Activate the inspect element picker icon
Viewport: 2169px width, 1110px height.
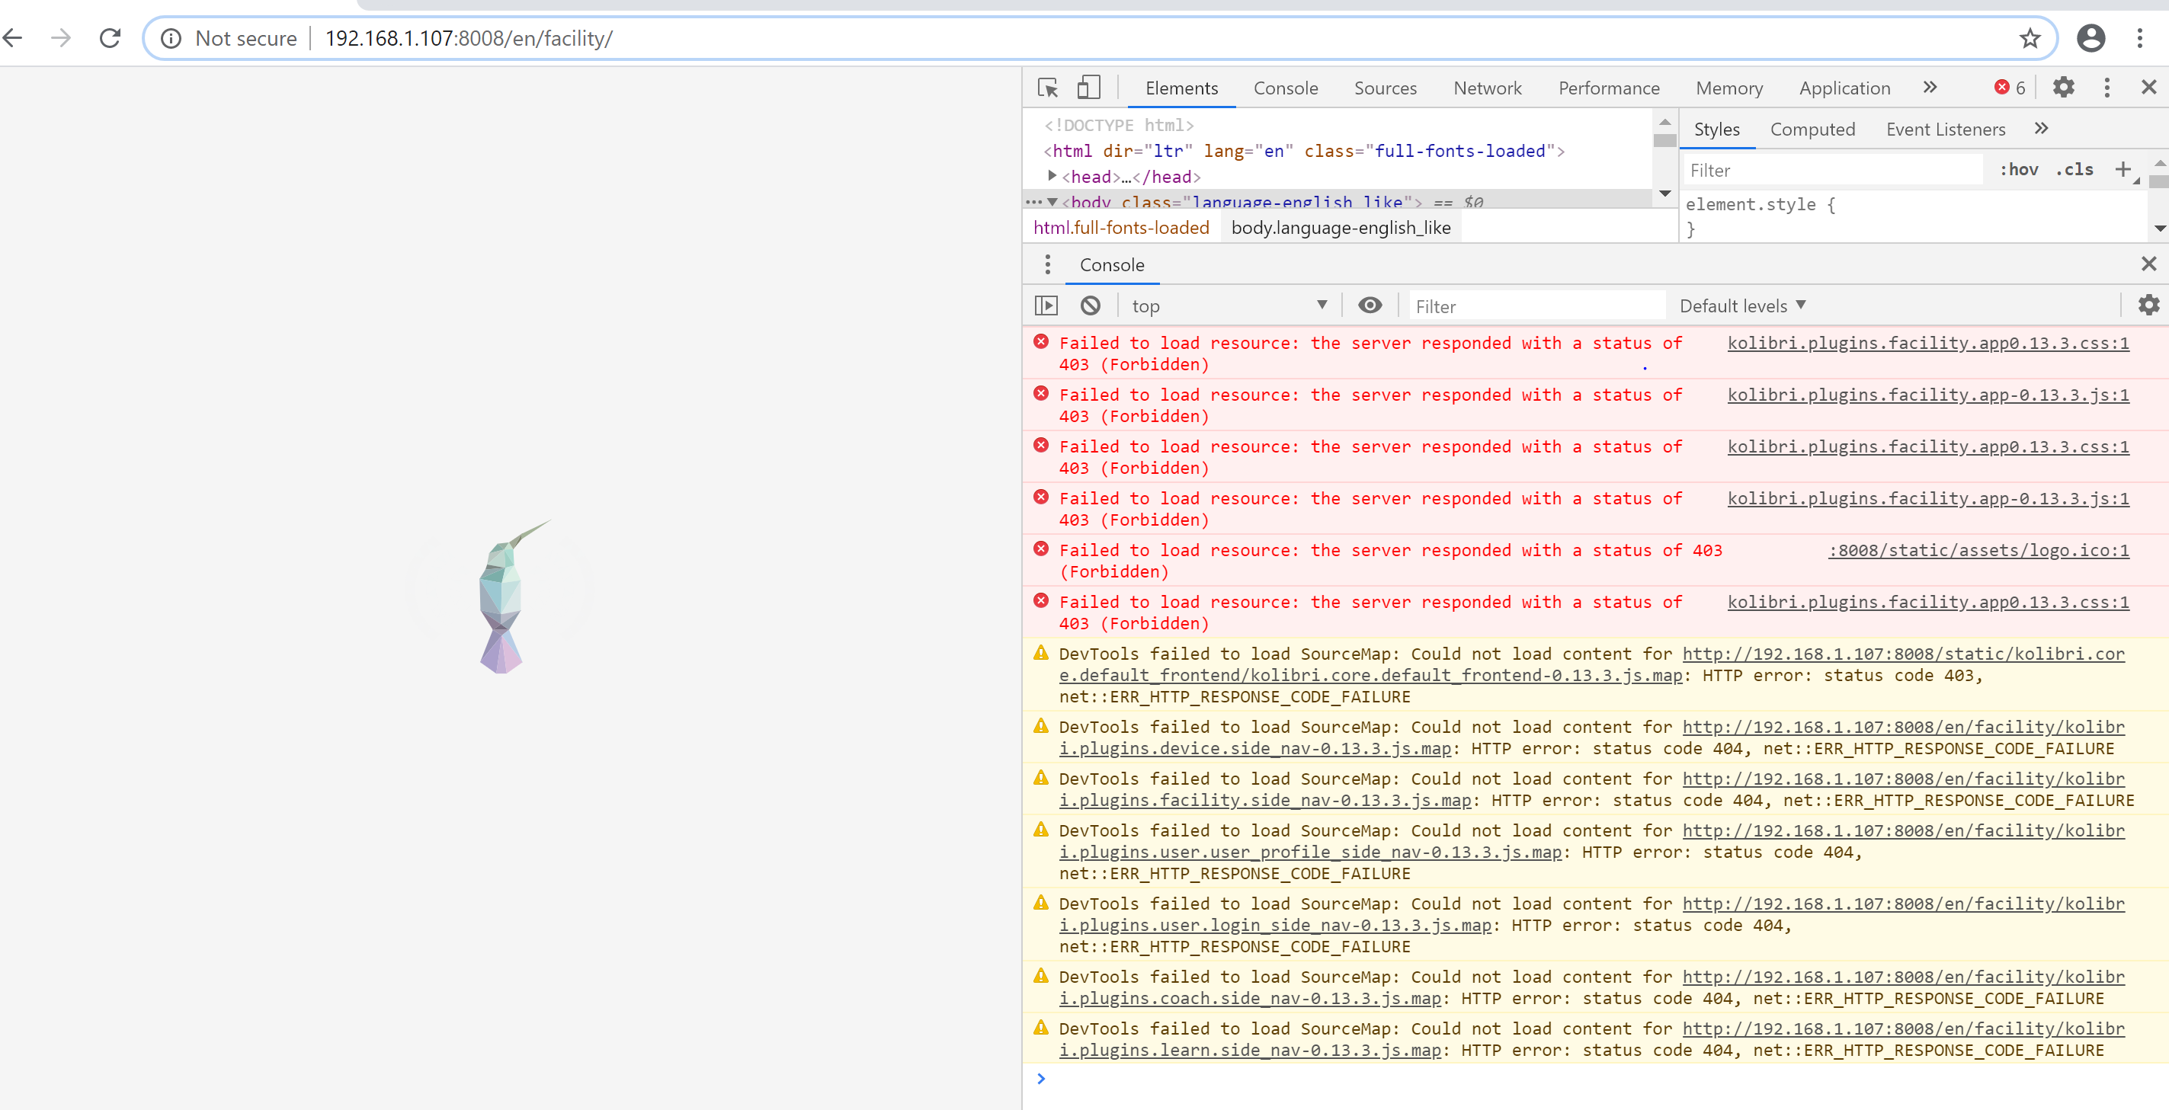(1047, 88)
